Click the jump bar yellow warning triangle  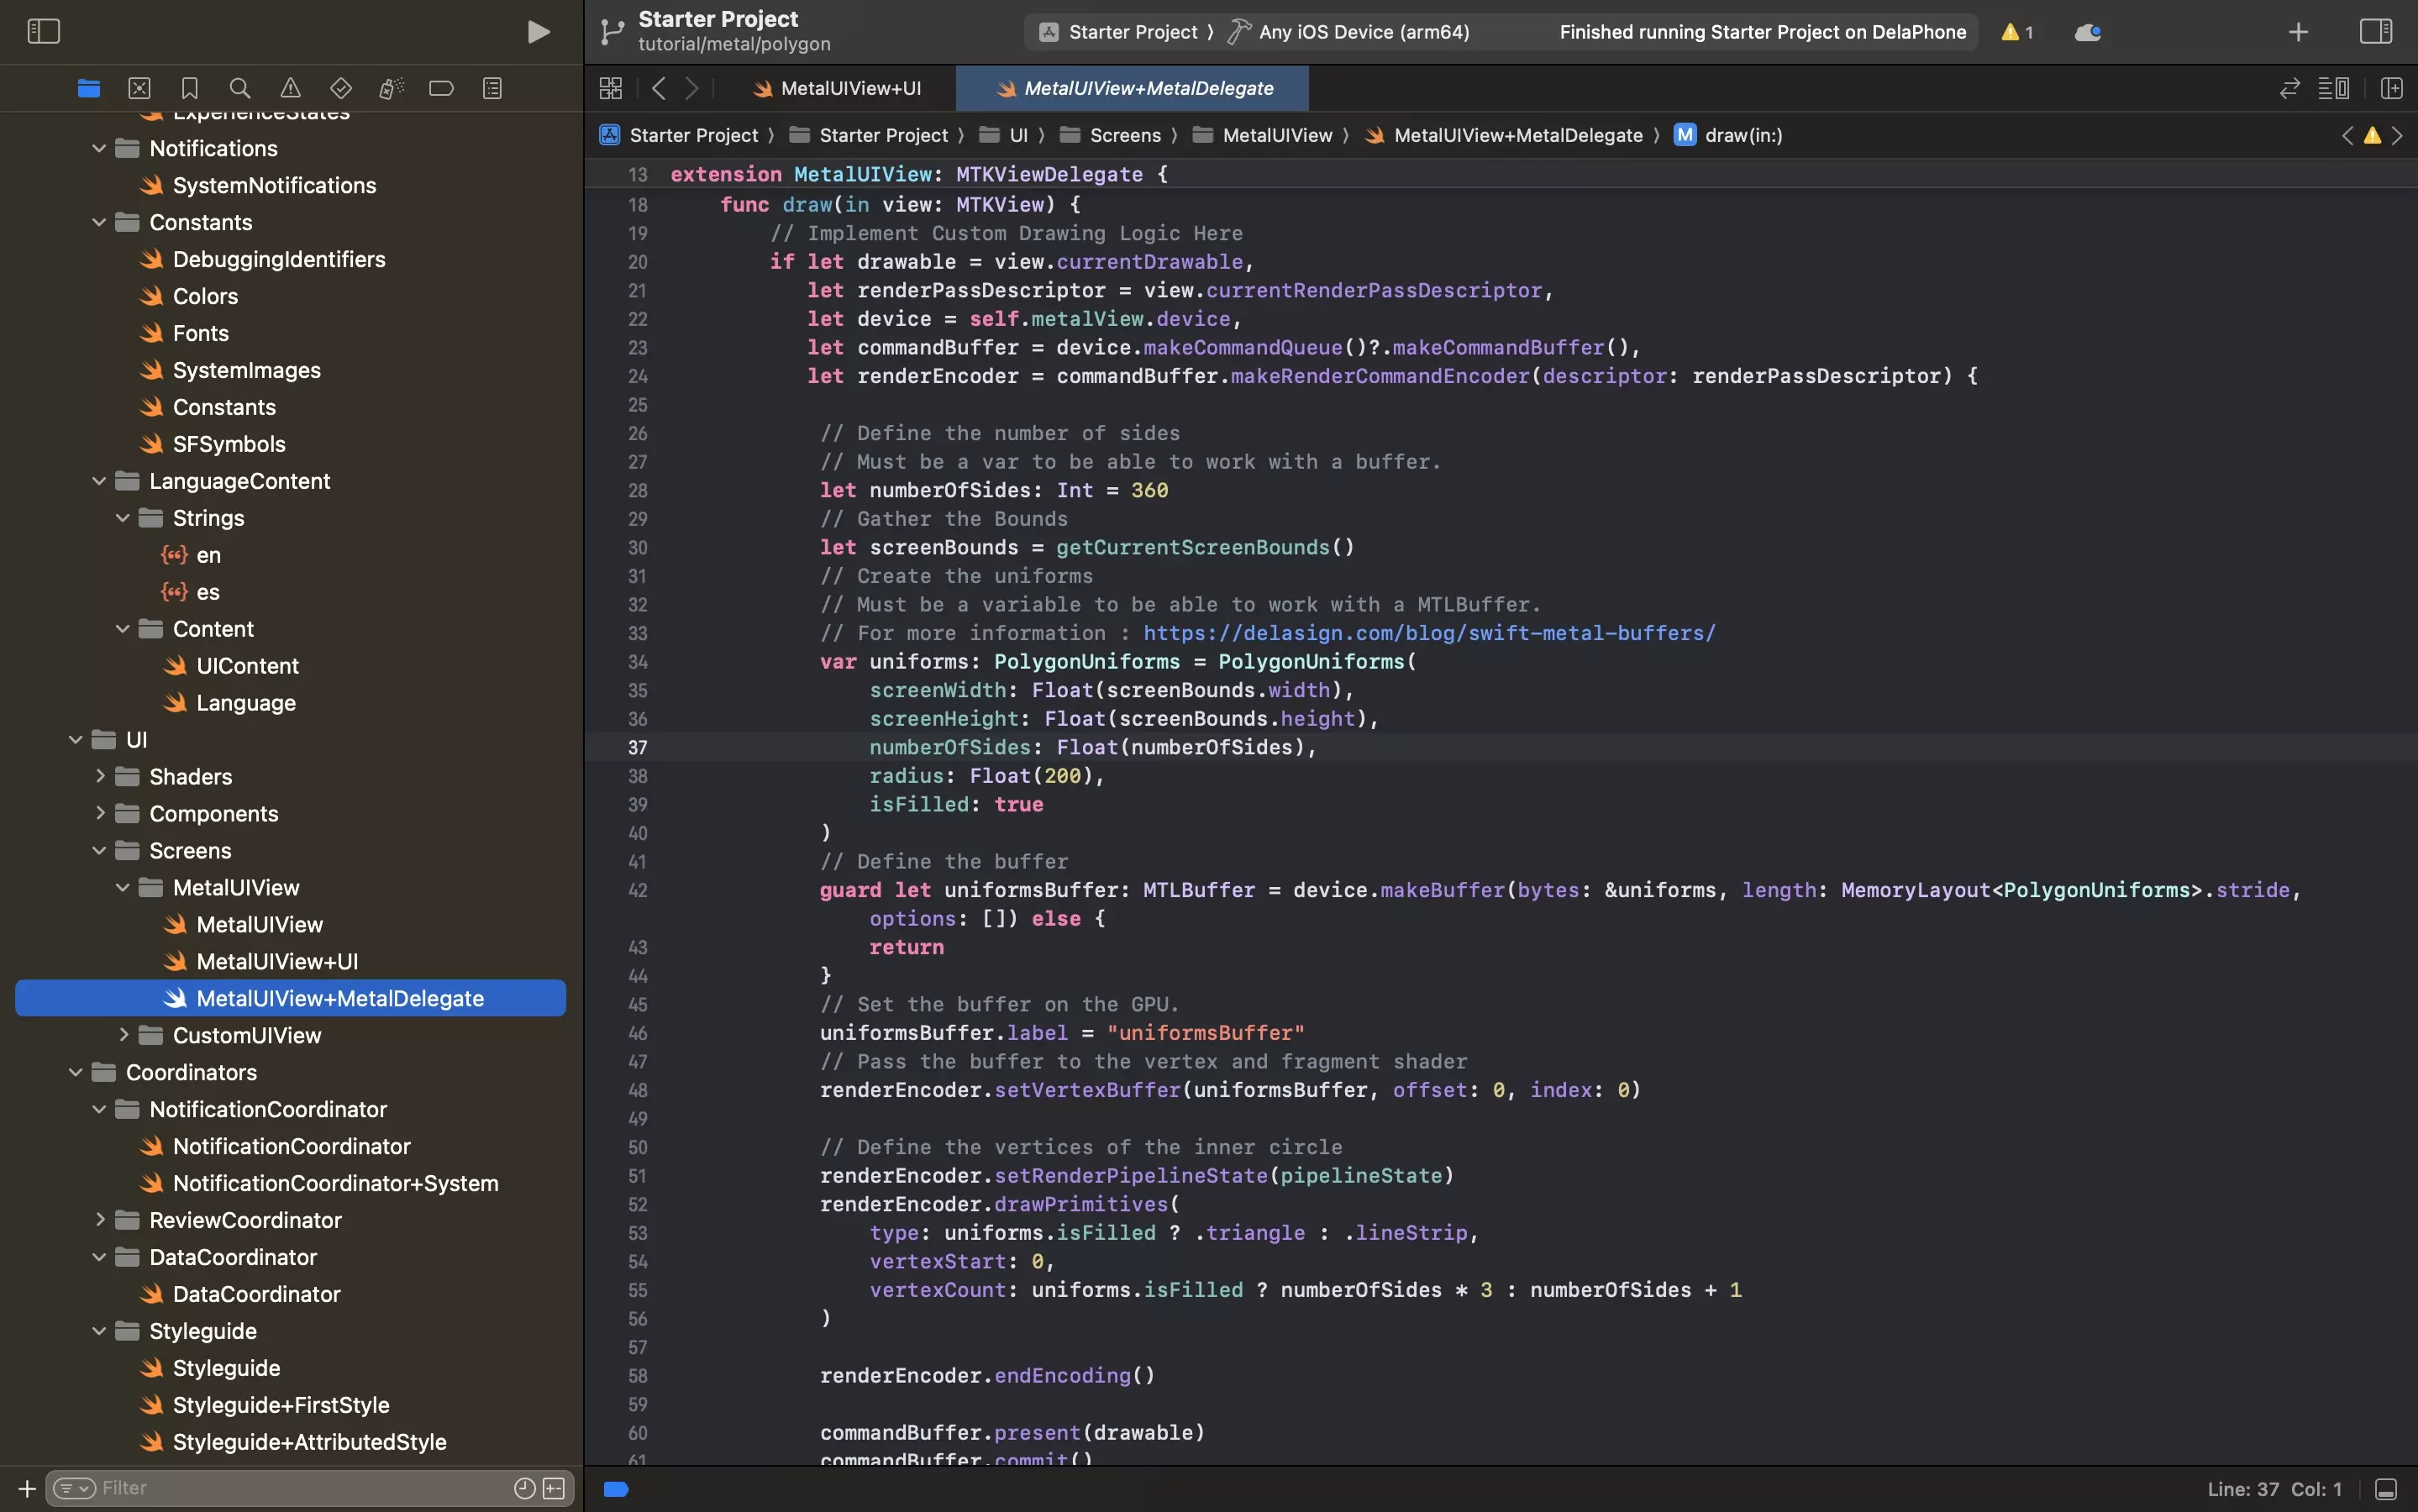pos(2372,135)
